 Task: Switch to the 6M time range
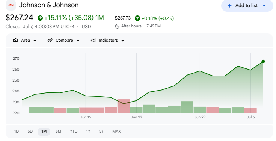[x=58, y=132]
